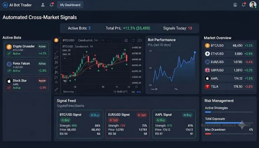Open the timezone selector showing (CTT)
The height and width of the screenshot is (148, 259).
tap(121, 92)
